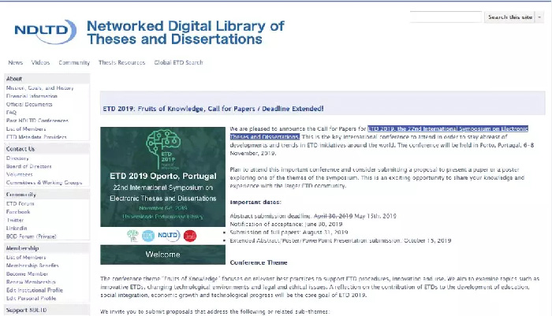Click the Submission of full papers line
The height and width of the screenshot is (316, 552).
289,232
